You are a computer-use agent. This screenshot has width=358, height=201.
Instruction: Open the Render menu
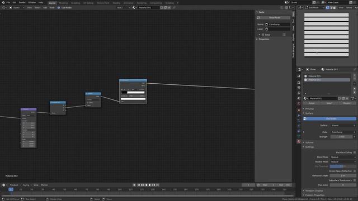22,2
